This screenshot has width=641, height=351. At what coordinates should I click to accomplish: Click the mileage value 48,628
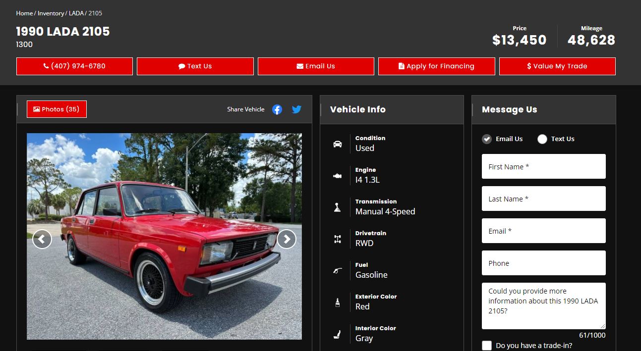pyautogui.click(x=591, y=40)
